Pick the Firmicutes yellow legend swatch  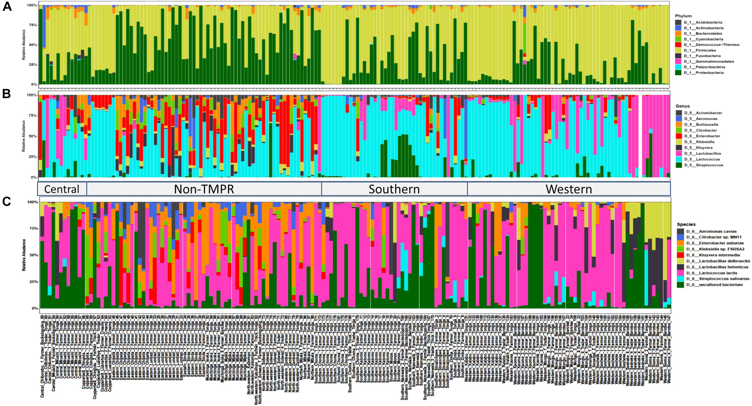coord(678,50)
